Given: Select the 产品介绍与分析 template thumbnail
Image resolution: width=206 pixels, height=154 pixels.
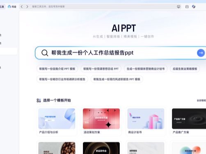Looking at the screenshot, I should pos(57,119).
